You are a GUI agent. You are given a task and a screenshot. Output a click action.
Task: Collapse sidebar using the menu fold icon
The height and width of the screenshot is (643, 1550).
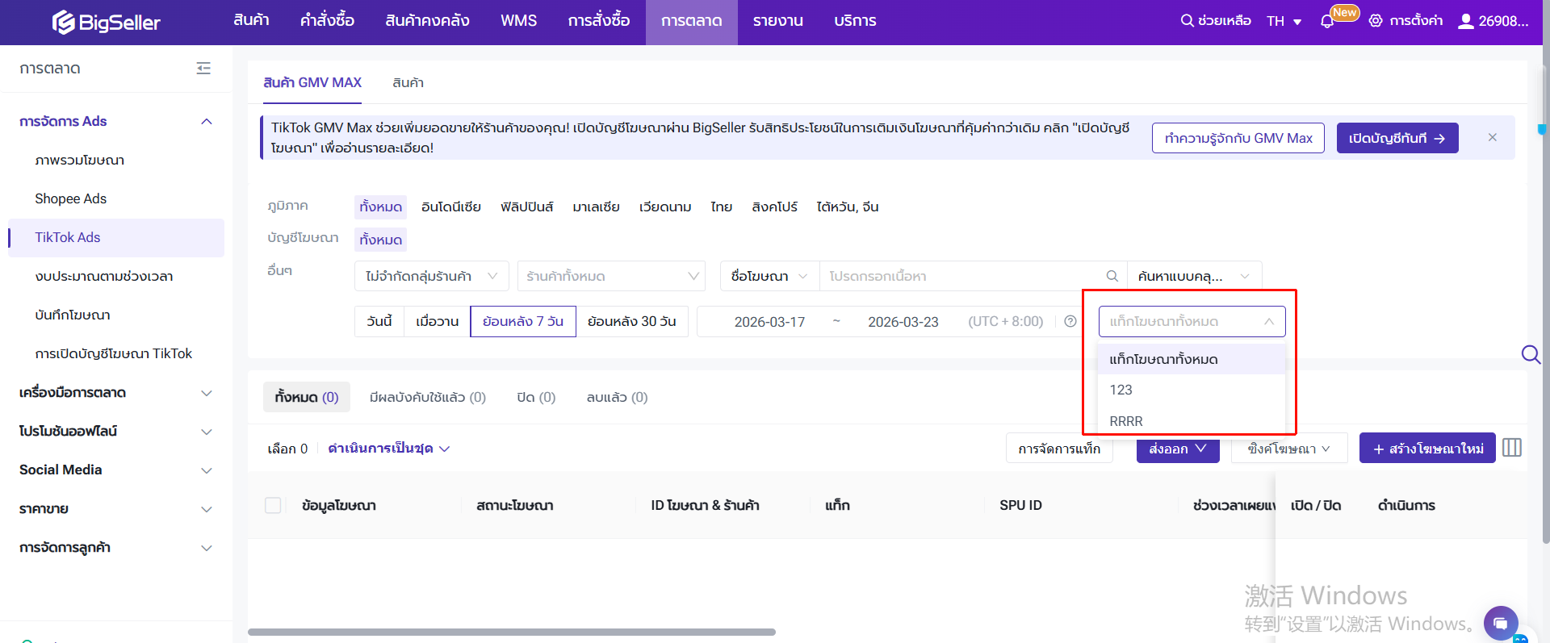point(203,69)
